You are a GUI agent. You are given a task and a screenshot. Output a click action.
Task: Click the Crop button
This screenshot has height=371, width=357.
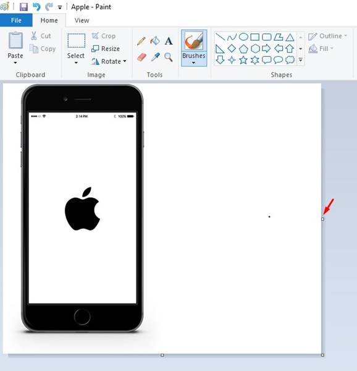[104, 36]
